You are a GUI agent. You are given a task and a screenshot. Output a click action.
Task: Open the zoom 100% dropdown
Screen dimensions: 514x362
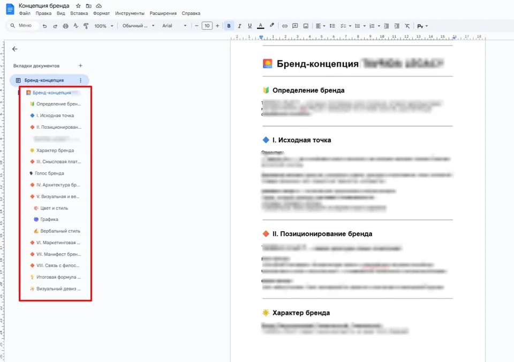point(103,26)
